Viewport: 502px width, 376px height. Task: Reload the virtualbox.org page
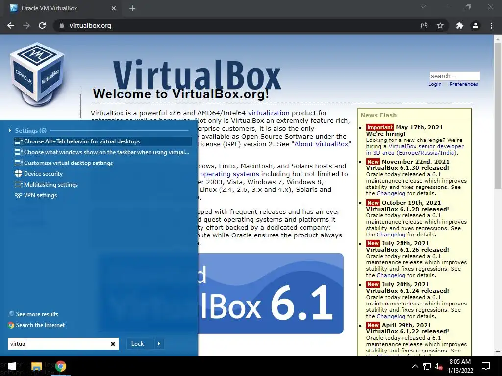pyautogui.click(x=42, y=25)
